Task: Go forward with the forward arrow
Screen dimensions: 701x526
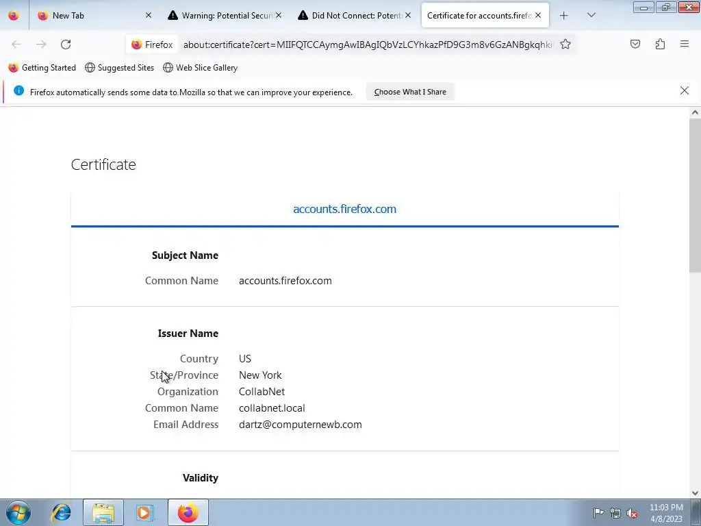Action: (41, 45)
